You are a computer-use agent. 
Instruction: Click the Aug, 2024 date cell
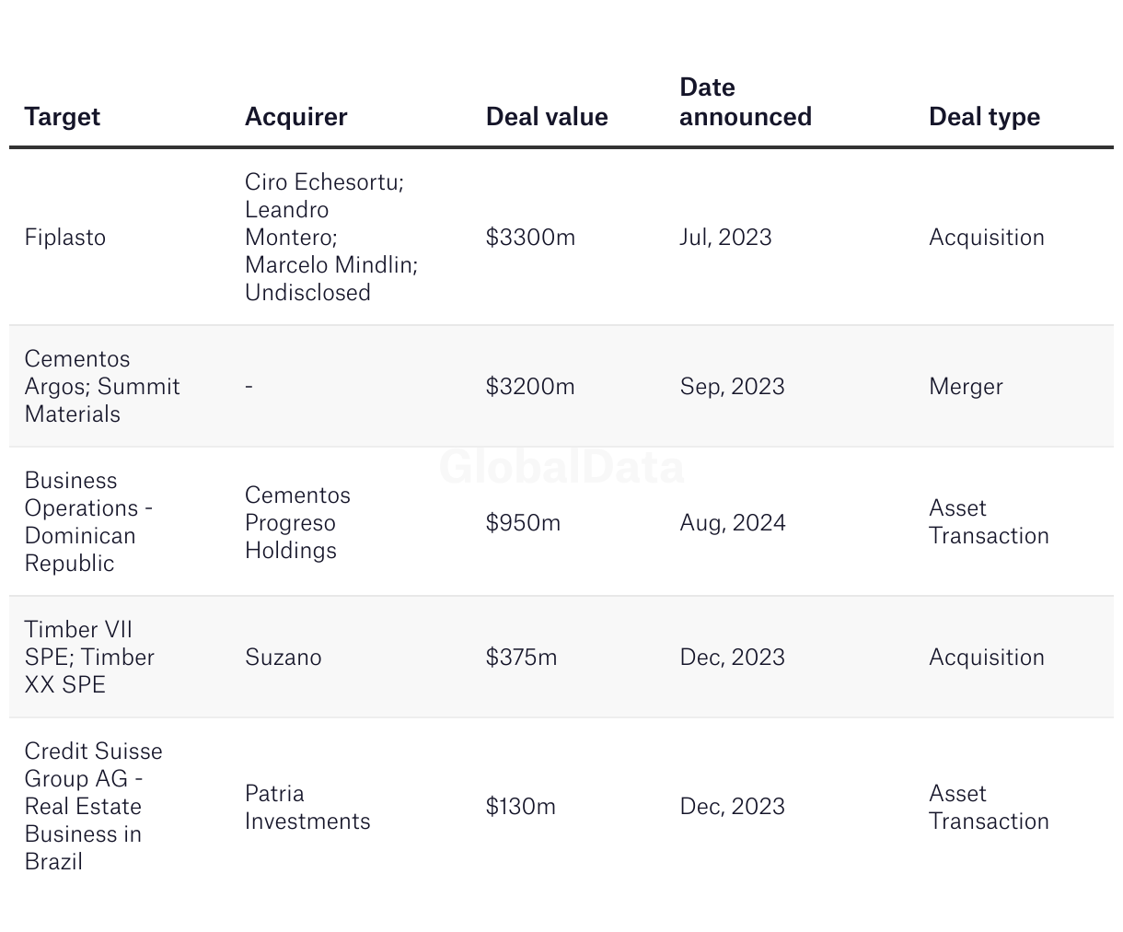733,523
